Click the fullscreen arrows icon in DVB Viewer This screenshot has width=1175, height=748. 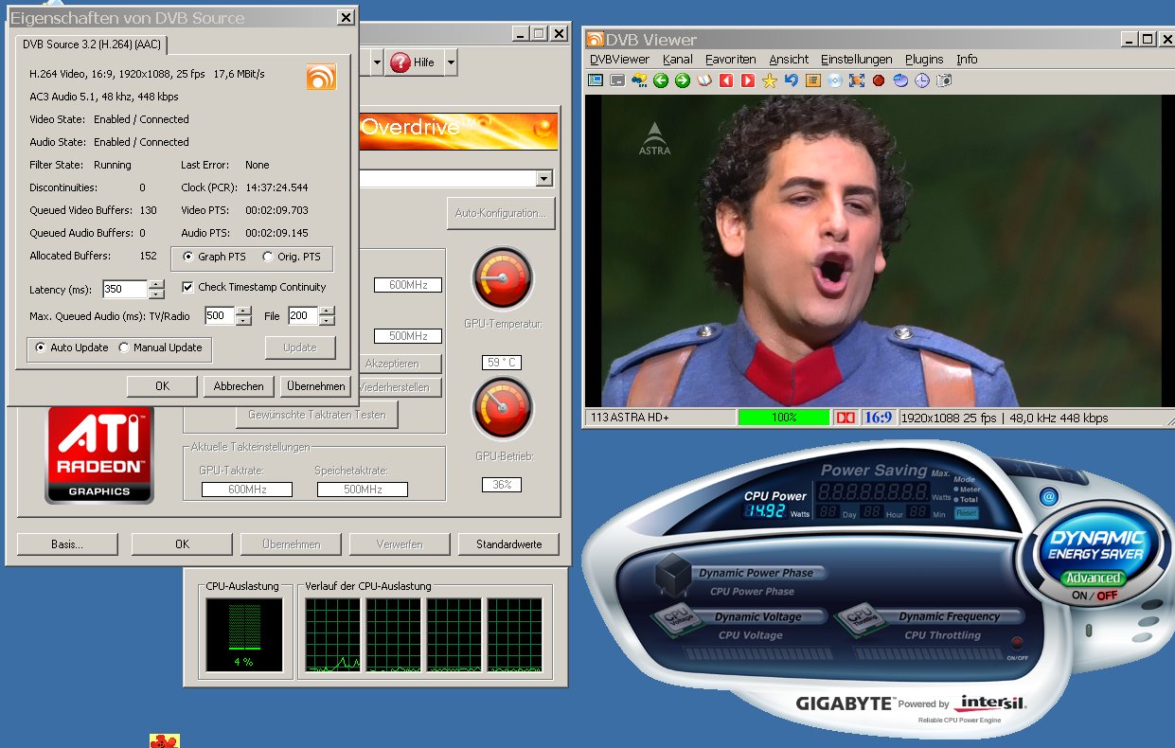click(857, 80)
